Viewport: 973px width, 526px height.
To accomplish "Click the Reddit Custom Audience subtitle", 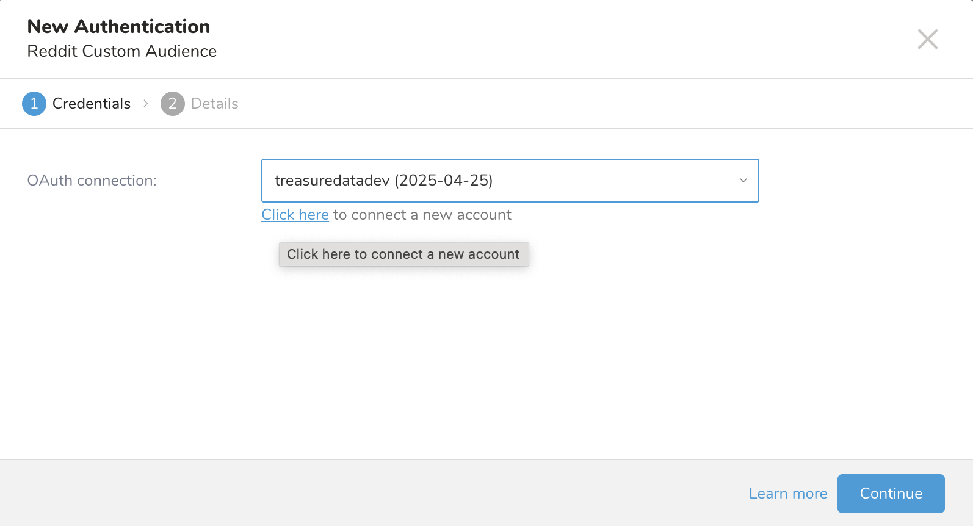I will tap(122, 51).
